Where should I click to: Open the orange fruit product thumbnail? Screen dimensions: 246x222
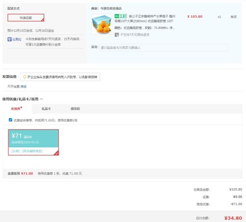point(102,24)
